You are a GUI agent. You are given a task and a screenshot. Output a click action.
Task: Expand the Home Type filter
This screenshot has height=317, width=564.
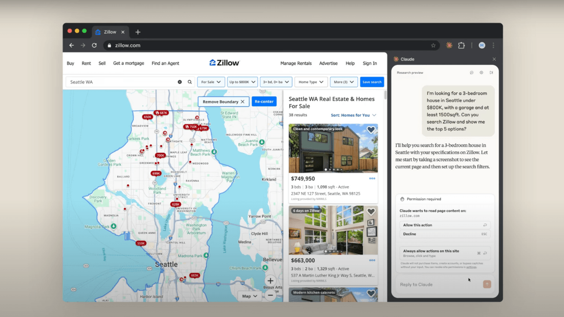[311, 82]
